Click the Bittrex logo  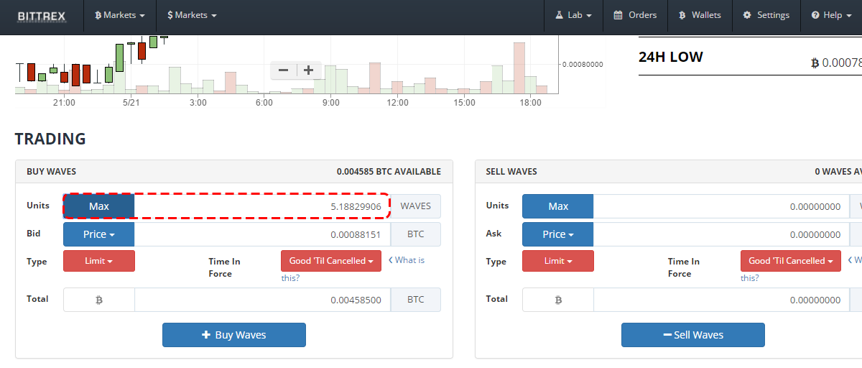pos(41,15)
